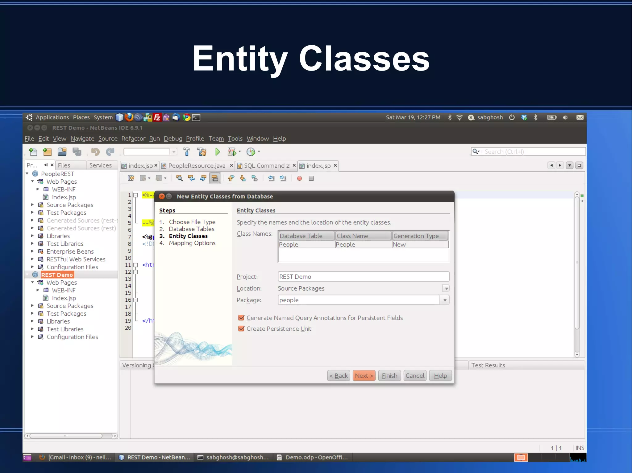Switch to the Services tab
632x473 pixels.
pyautogui.click(x=100, y=165)
